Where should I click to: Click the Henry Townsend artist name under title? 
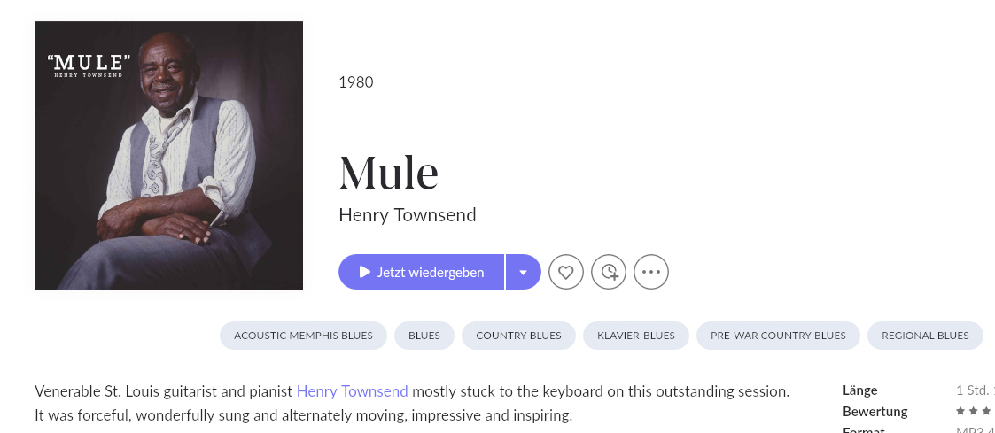(x=407, y=214)
